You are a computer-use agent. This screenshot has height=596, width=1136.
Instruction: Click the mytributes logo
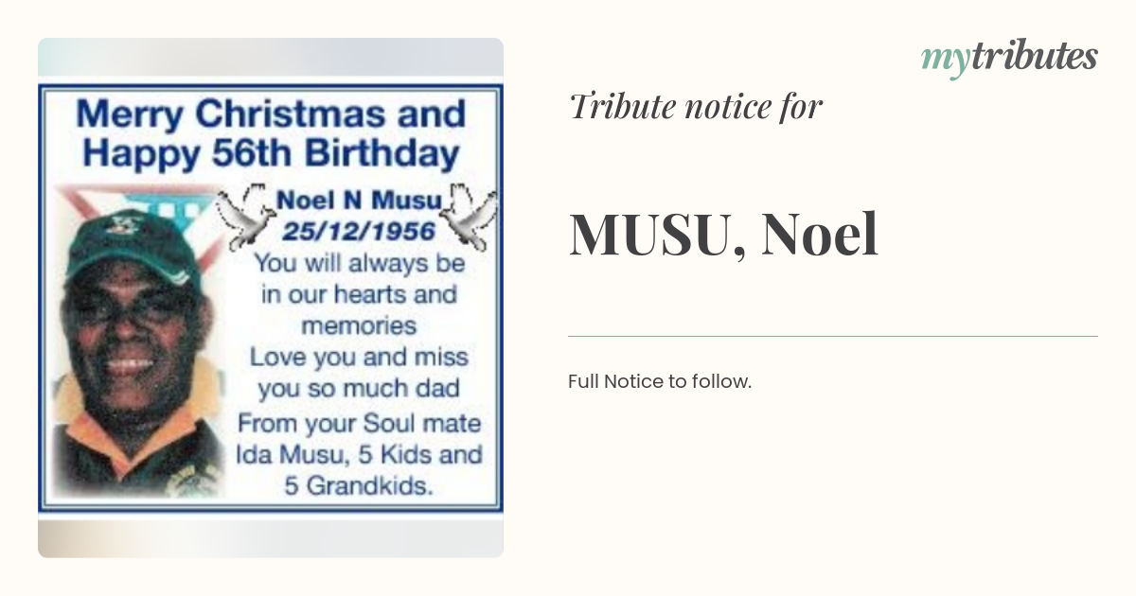point(1009,58)
